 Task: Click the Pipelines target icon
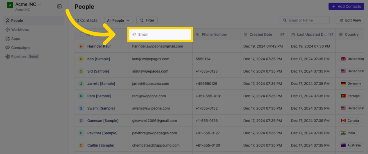pos(8,56)
